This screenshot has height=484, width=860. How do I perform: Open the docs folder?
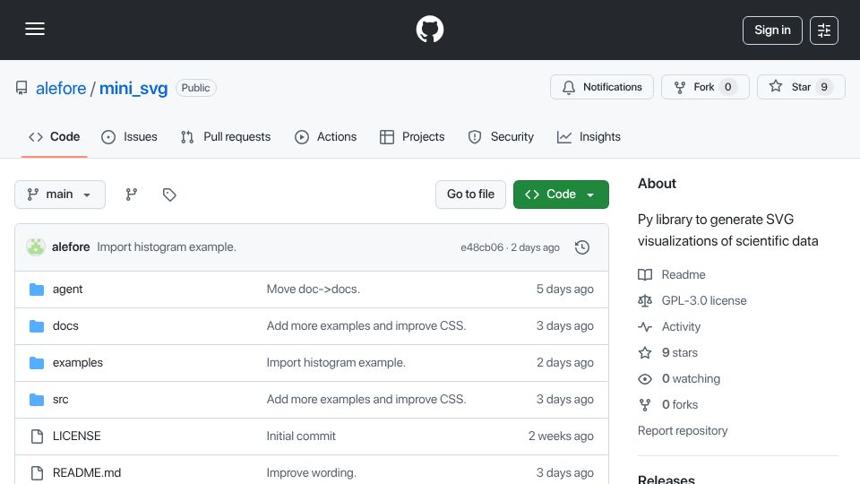pyautogui.click(x=65, y=326)
